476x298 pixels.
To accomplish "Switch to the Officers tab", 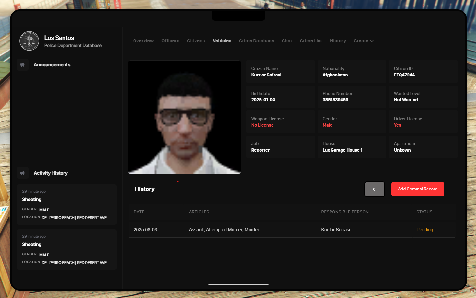I will point(170,41).
